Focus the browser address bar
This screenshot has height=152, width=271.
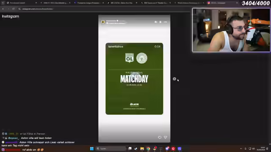point(104,9)
